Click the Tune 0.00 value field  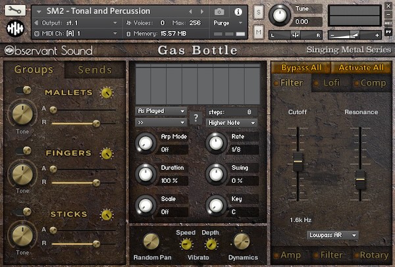click(x=305, y=22)
